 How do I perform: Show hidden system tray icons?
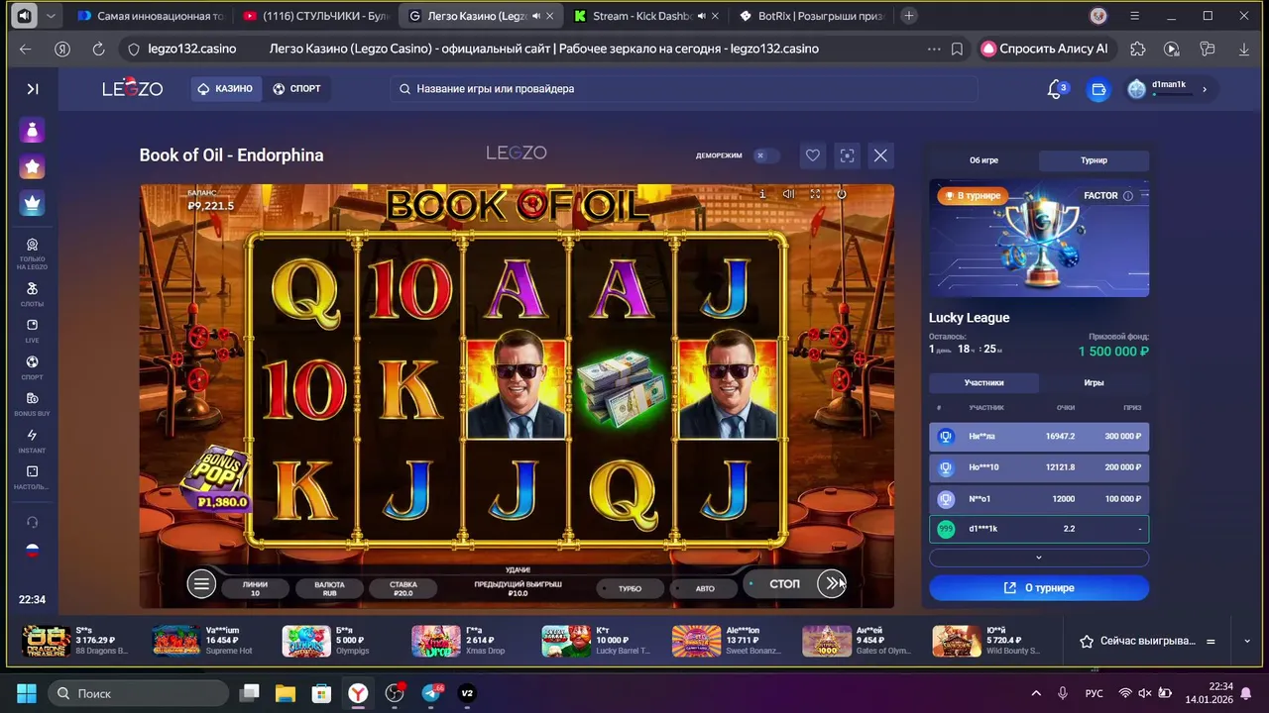pyautogui.click(x=1036, y=693)
